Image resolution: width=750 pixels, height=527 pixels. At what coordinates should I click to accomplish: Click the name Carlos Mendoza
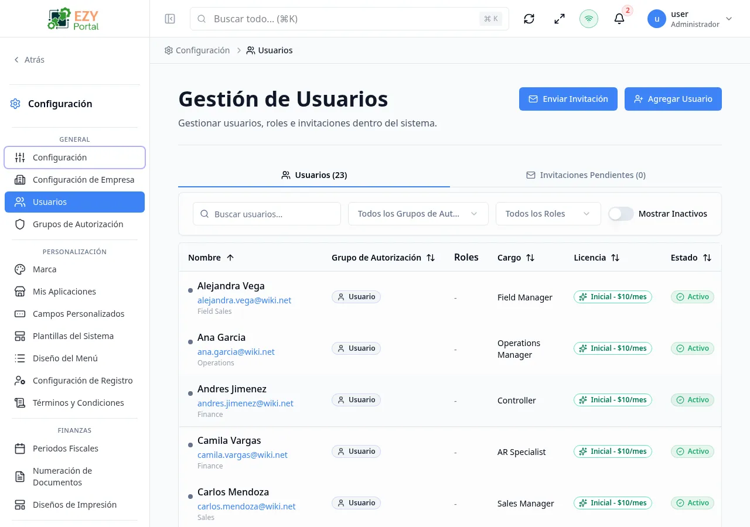[233, 492]
